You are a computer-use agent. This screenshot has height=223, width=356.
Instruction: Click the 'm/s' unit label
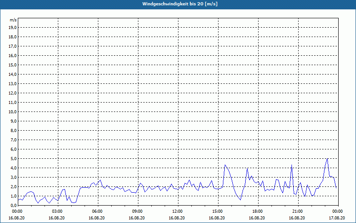[x=13, y=20]
